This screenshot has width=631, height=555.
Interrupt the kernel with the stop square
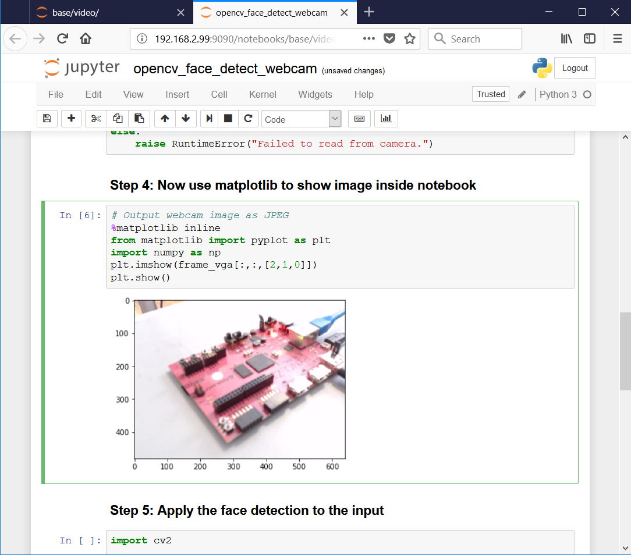pyautogui.click(x=228, y=119)
